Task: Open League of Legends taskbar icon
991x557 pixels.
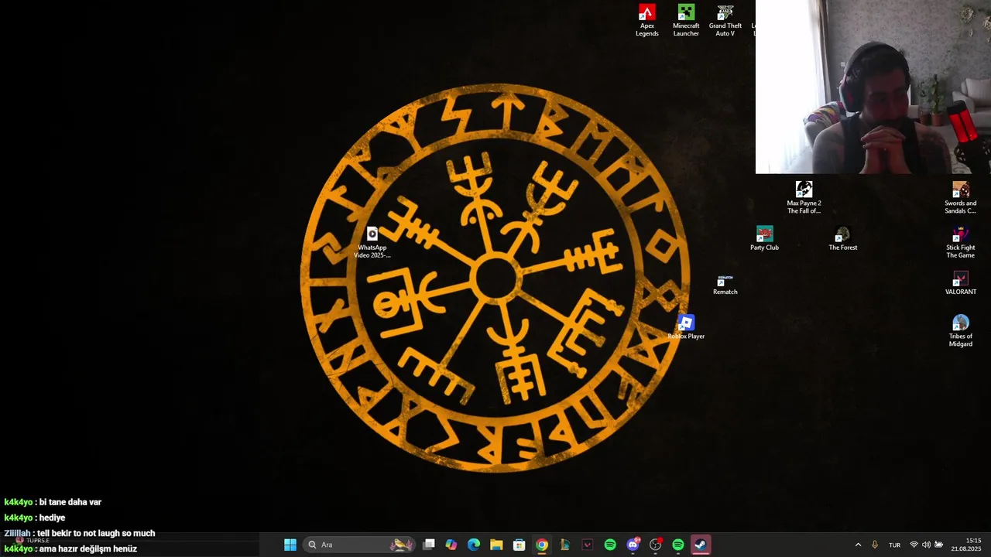Action: click(x=564, y=545)
